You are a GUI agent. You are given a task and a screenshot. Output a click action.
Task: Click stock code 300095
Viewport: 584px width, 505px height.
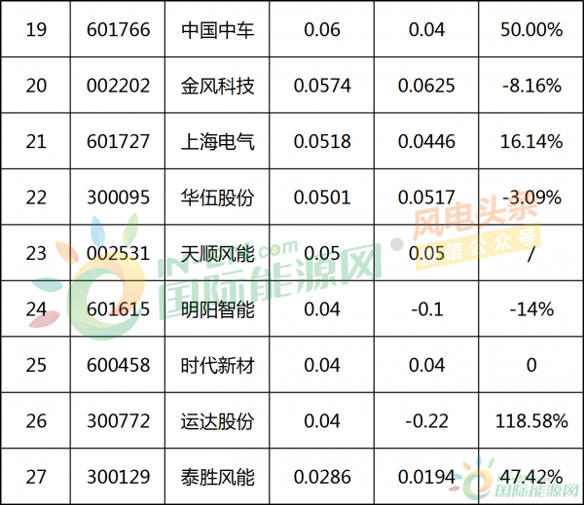click(x=118, y=198)
